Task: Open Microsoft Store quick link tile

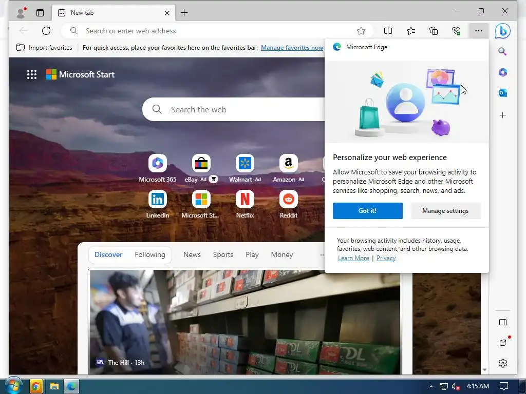Action: (x=201, y=204)
